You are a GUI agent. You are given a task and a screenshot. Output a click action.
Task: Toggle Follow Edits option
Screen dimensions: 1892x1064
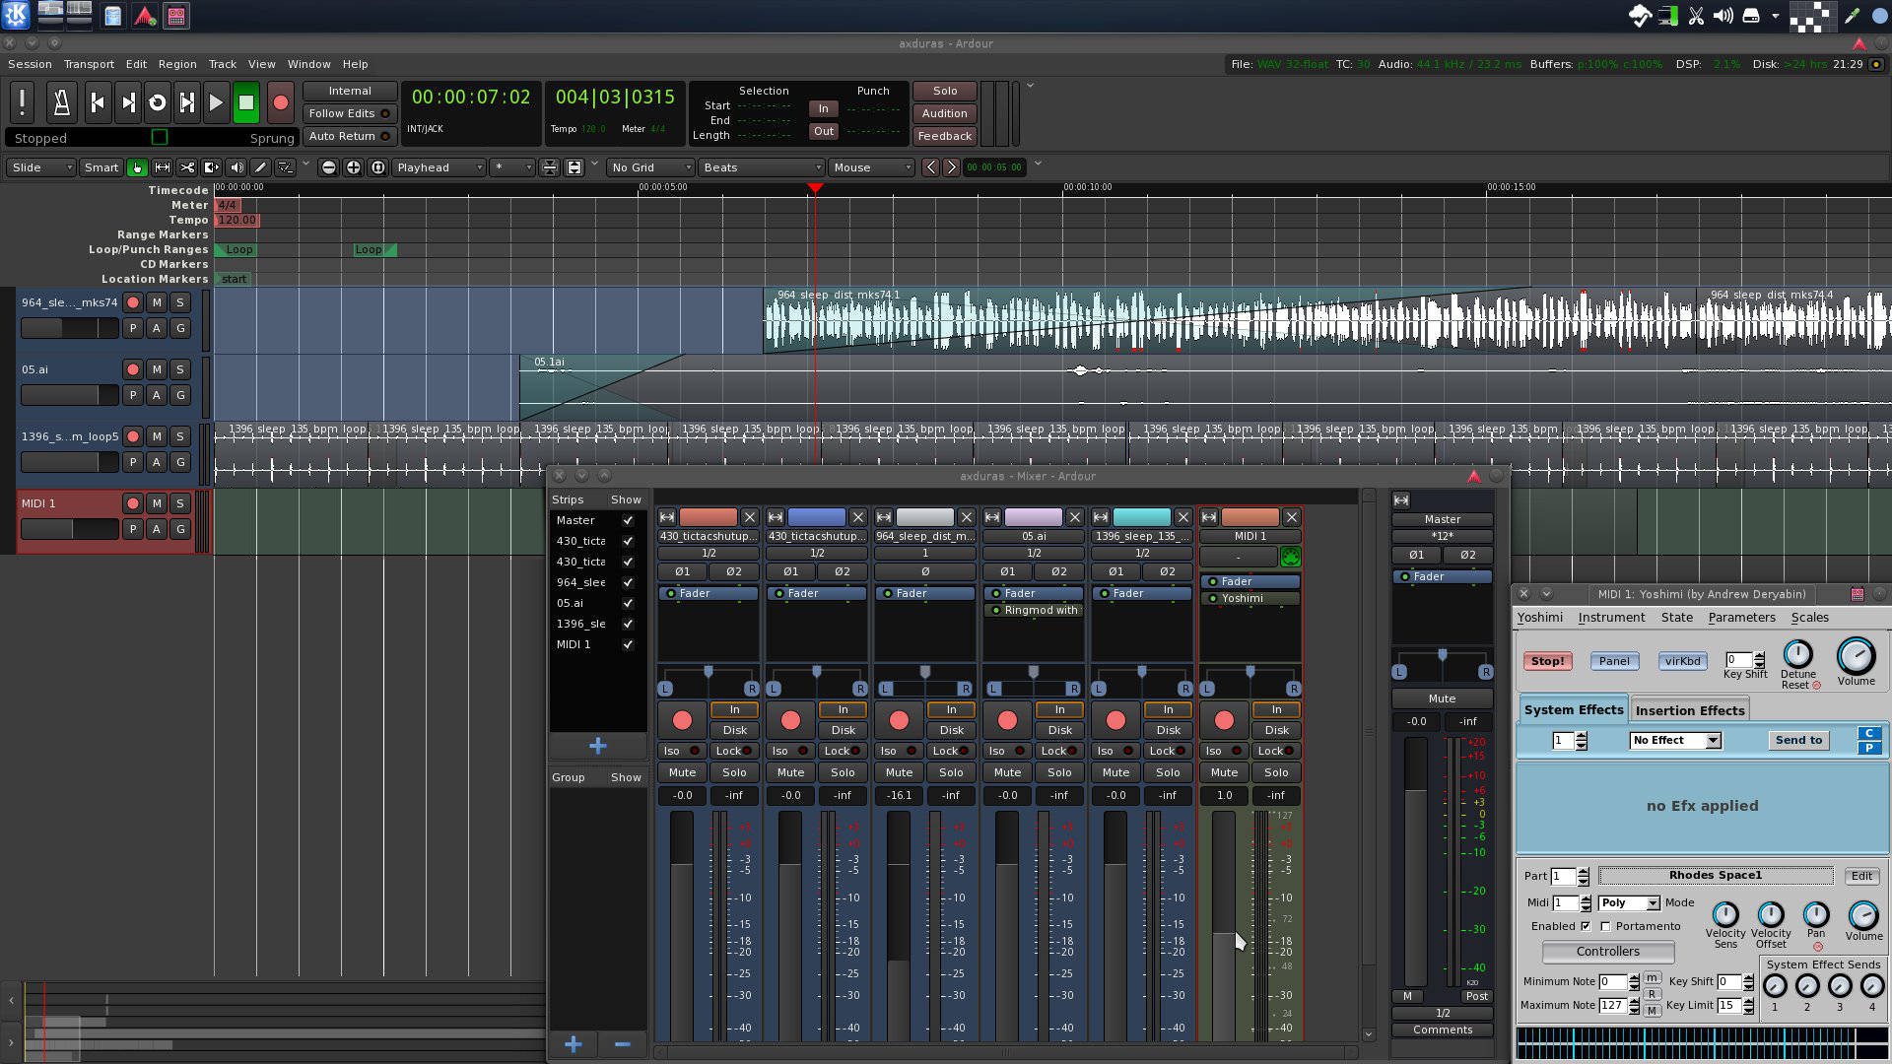pyautogui.click(x=349, y=113)
